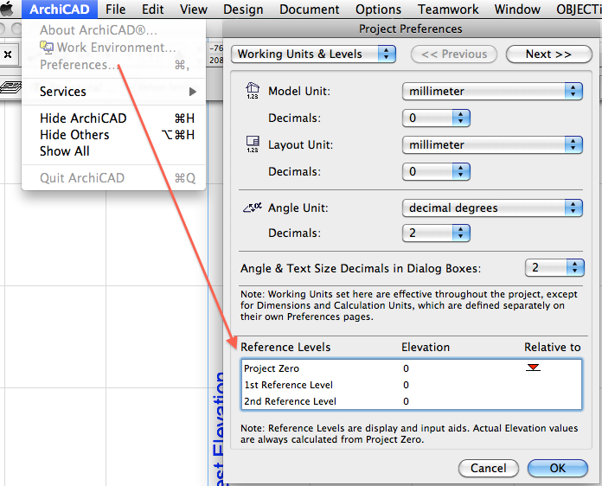This screenshot has width=602, height=486.
Task: Click the Angle Unit icon
Action: (x=253, y=208)
